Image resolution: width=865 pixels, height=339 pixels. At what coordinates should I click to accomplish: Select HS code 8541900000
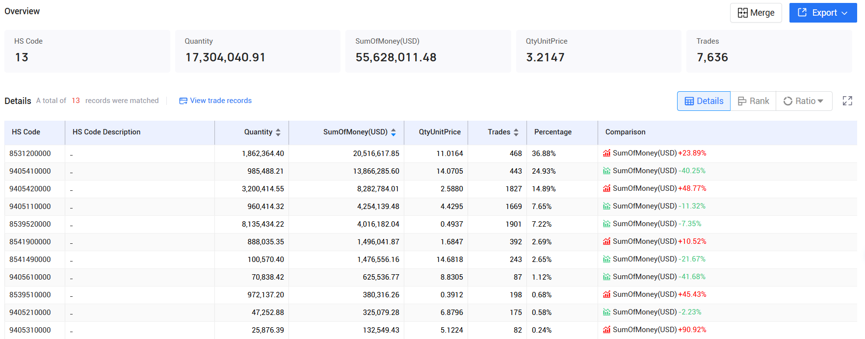[x=30, y=242]
